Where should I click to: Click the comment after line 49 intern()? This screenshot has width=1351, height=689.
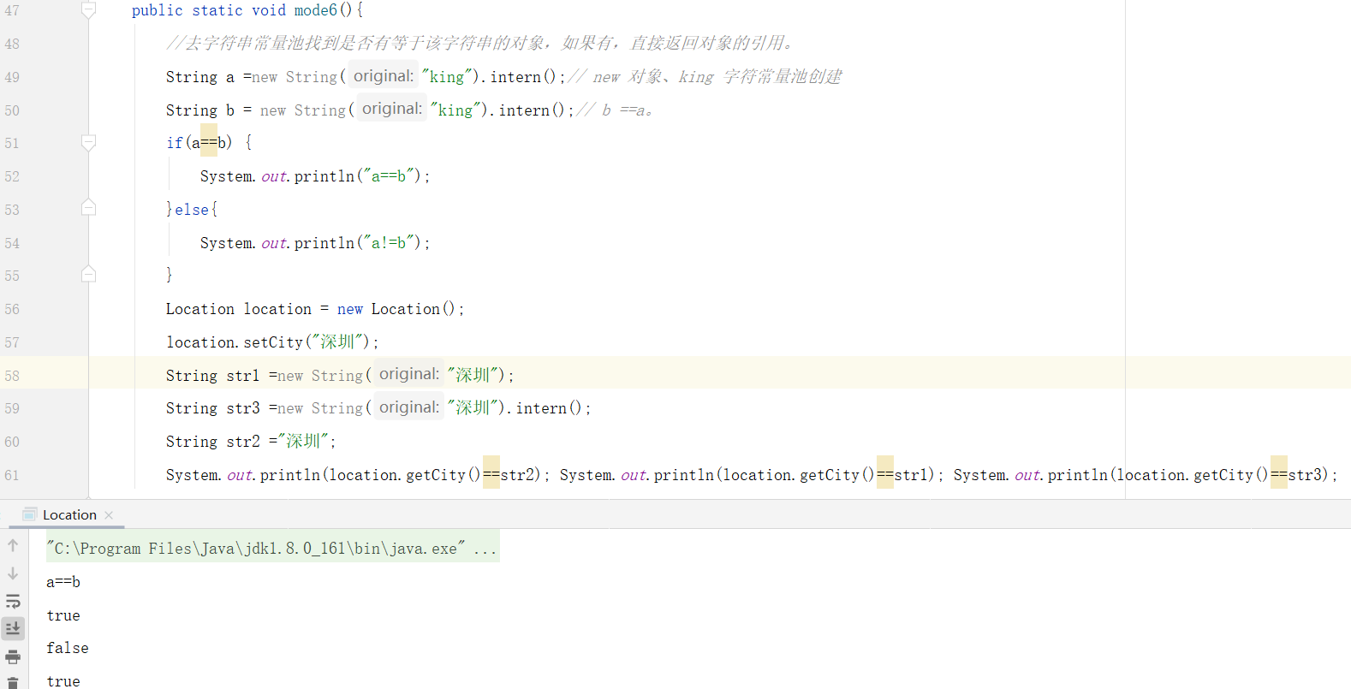[x=705, y=76]
